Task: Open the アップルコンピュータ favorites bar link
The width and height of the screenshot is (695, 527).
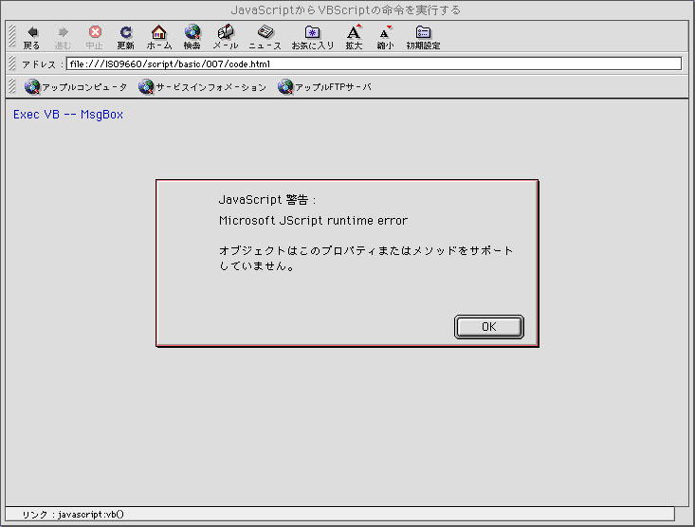Action: coord(76,87)
